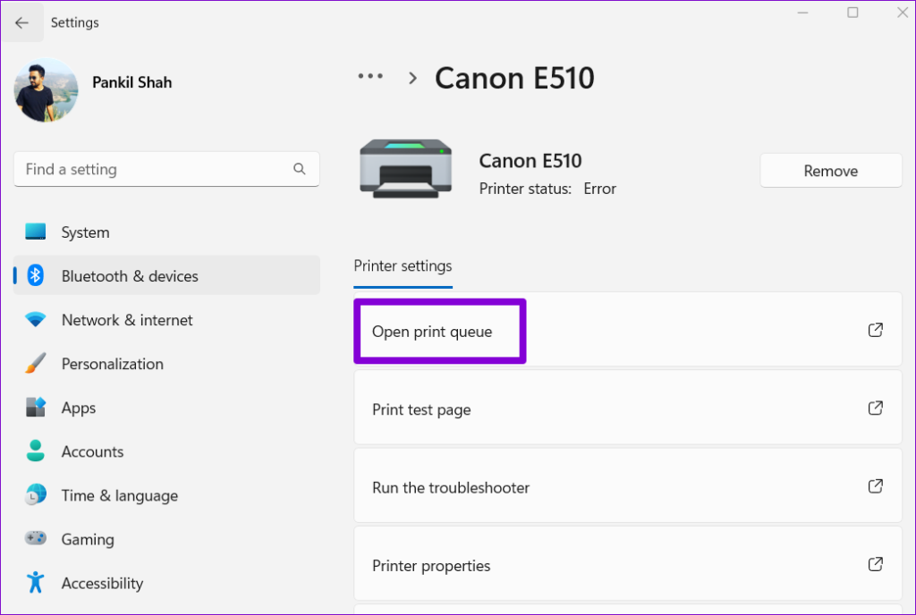Click the Network & internet globe icon
Viewport: 916px width, 615px height.
35,320
